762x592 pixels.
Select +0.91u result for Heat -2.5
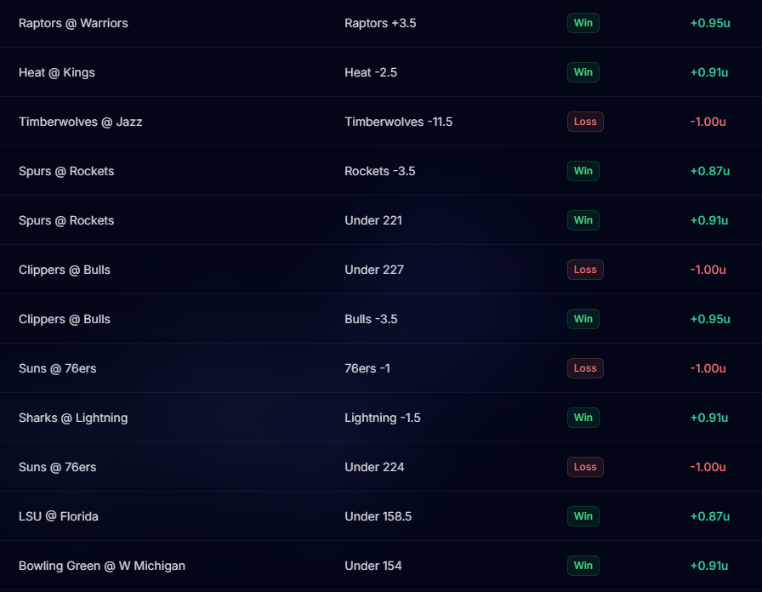pos(709,72)
